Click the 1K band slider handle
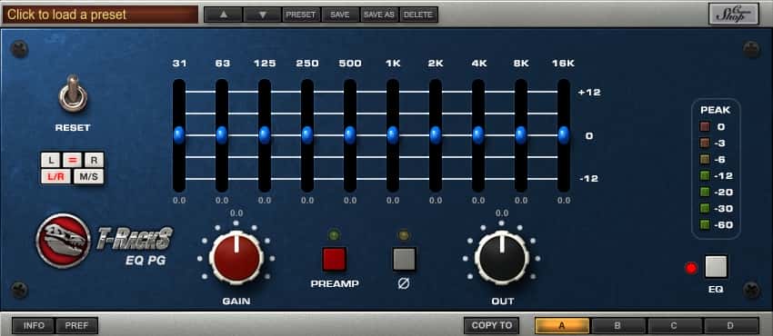 pyautogui.click(x=393, y=134)
